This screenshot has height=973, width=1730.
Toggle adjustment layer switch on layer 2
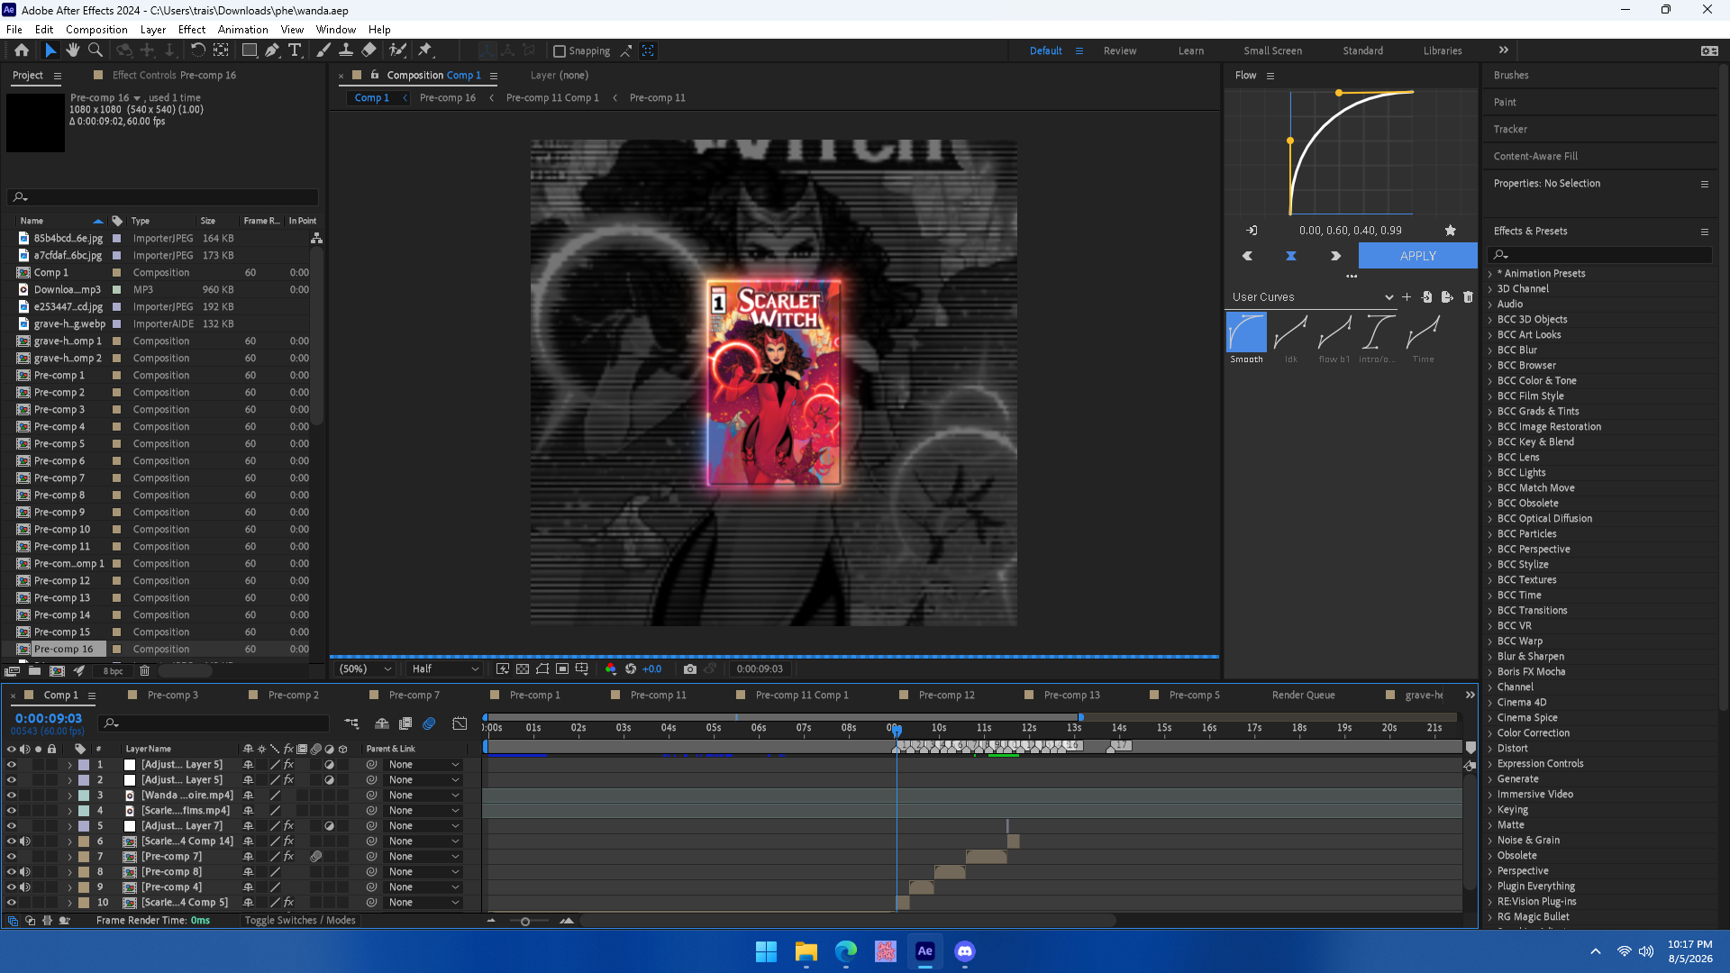(x=329, y=780)
